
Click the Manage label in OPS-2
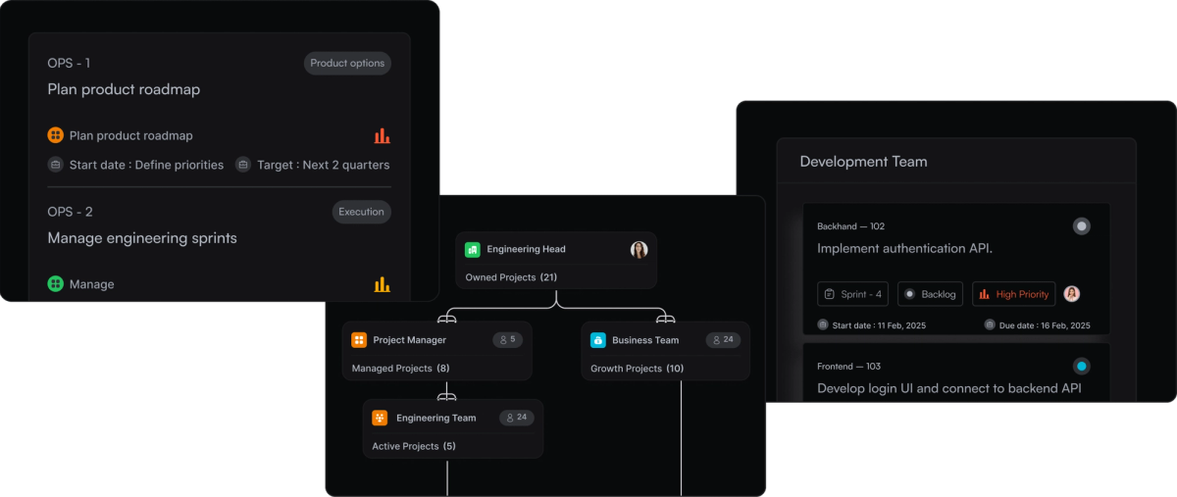tap(91, 284)
